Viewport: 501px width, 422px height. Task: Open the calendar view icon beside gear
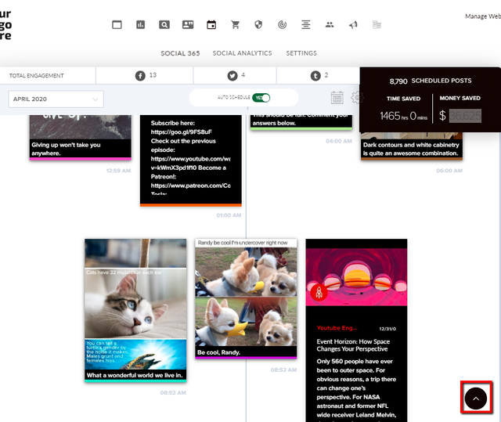tap(337, 97)
